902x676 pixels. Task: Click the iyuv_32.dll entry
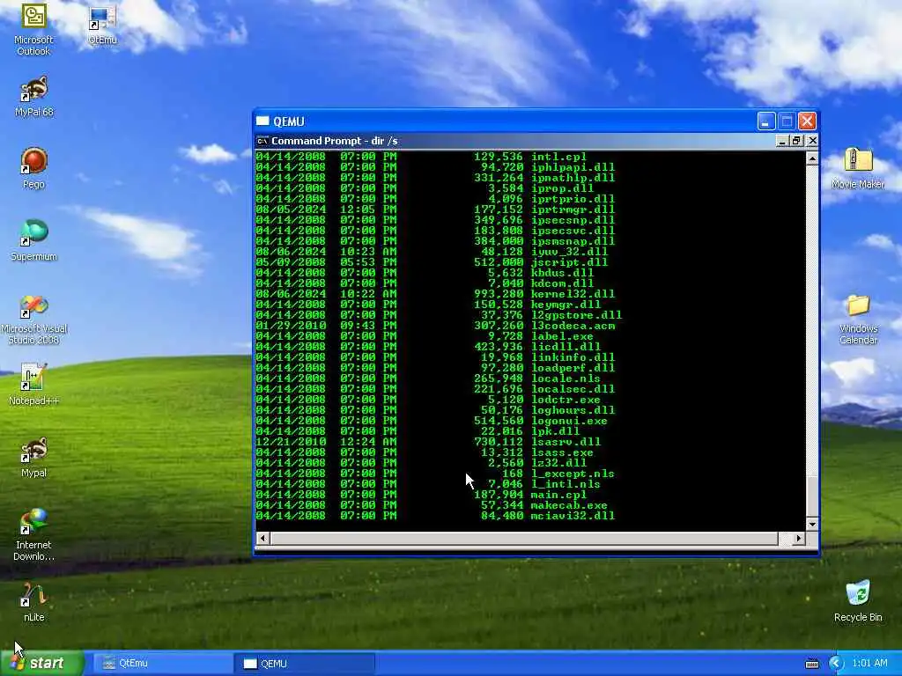point(570,252)
